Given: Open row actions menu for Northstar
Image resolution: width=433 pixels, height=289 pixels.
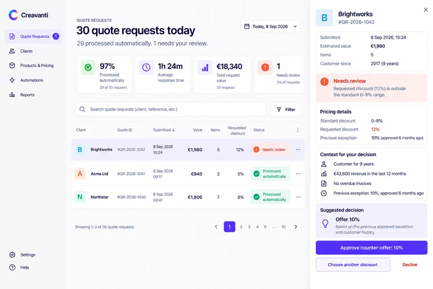Looking at the screenshot, I should click(298, 197).
